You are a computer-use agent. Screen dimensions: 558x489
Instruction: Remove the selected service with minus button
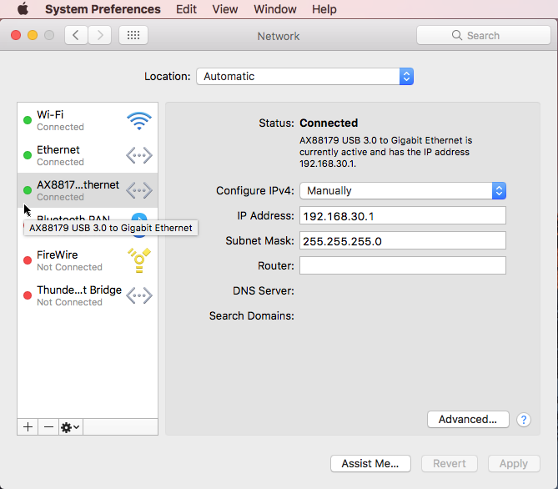(x=48, y=426)
